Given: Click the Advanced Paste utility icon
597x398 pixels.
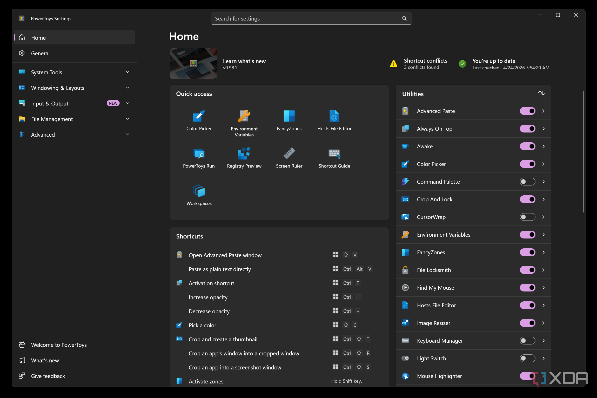Looking at the screenshot, I should tap(405, 111).
